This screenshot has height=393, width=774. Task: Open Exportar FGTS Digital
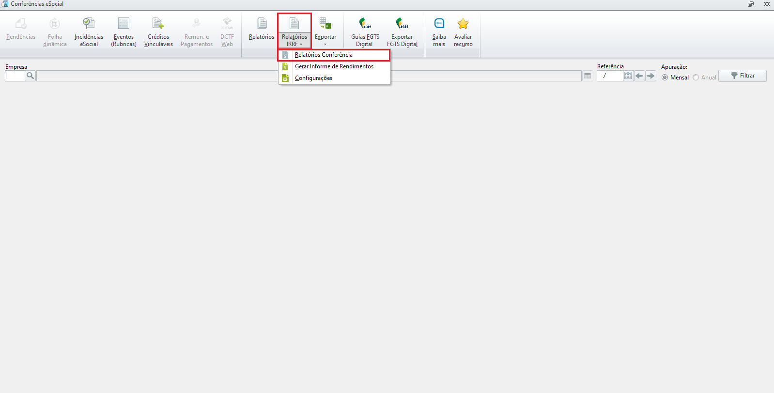[x=402, y=31]
